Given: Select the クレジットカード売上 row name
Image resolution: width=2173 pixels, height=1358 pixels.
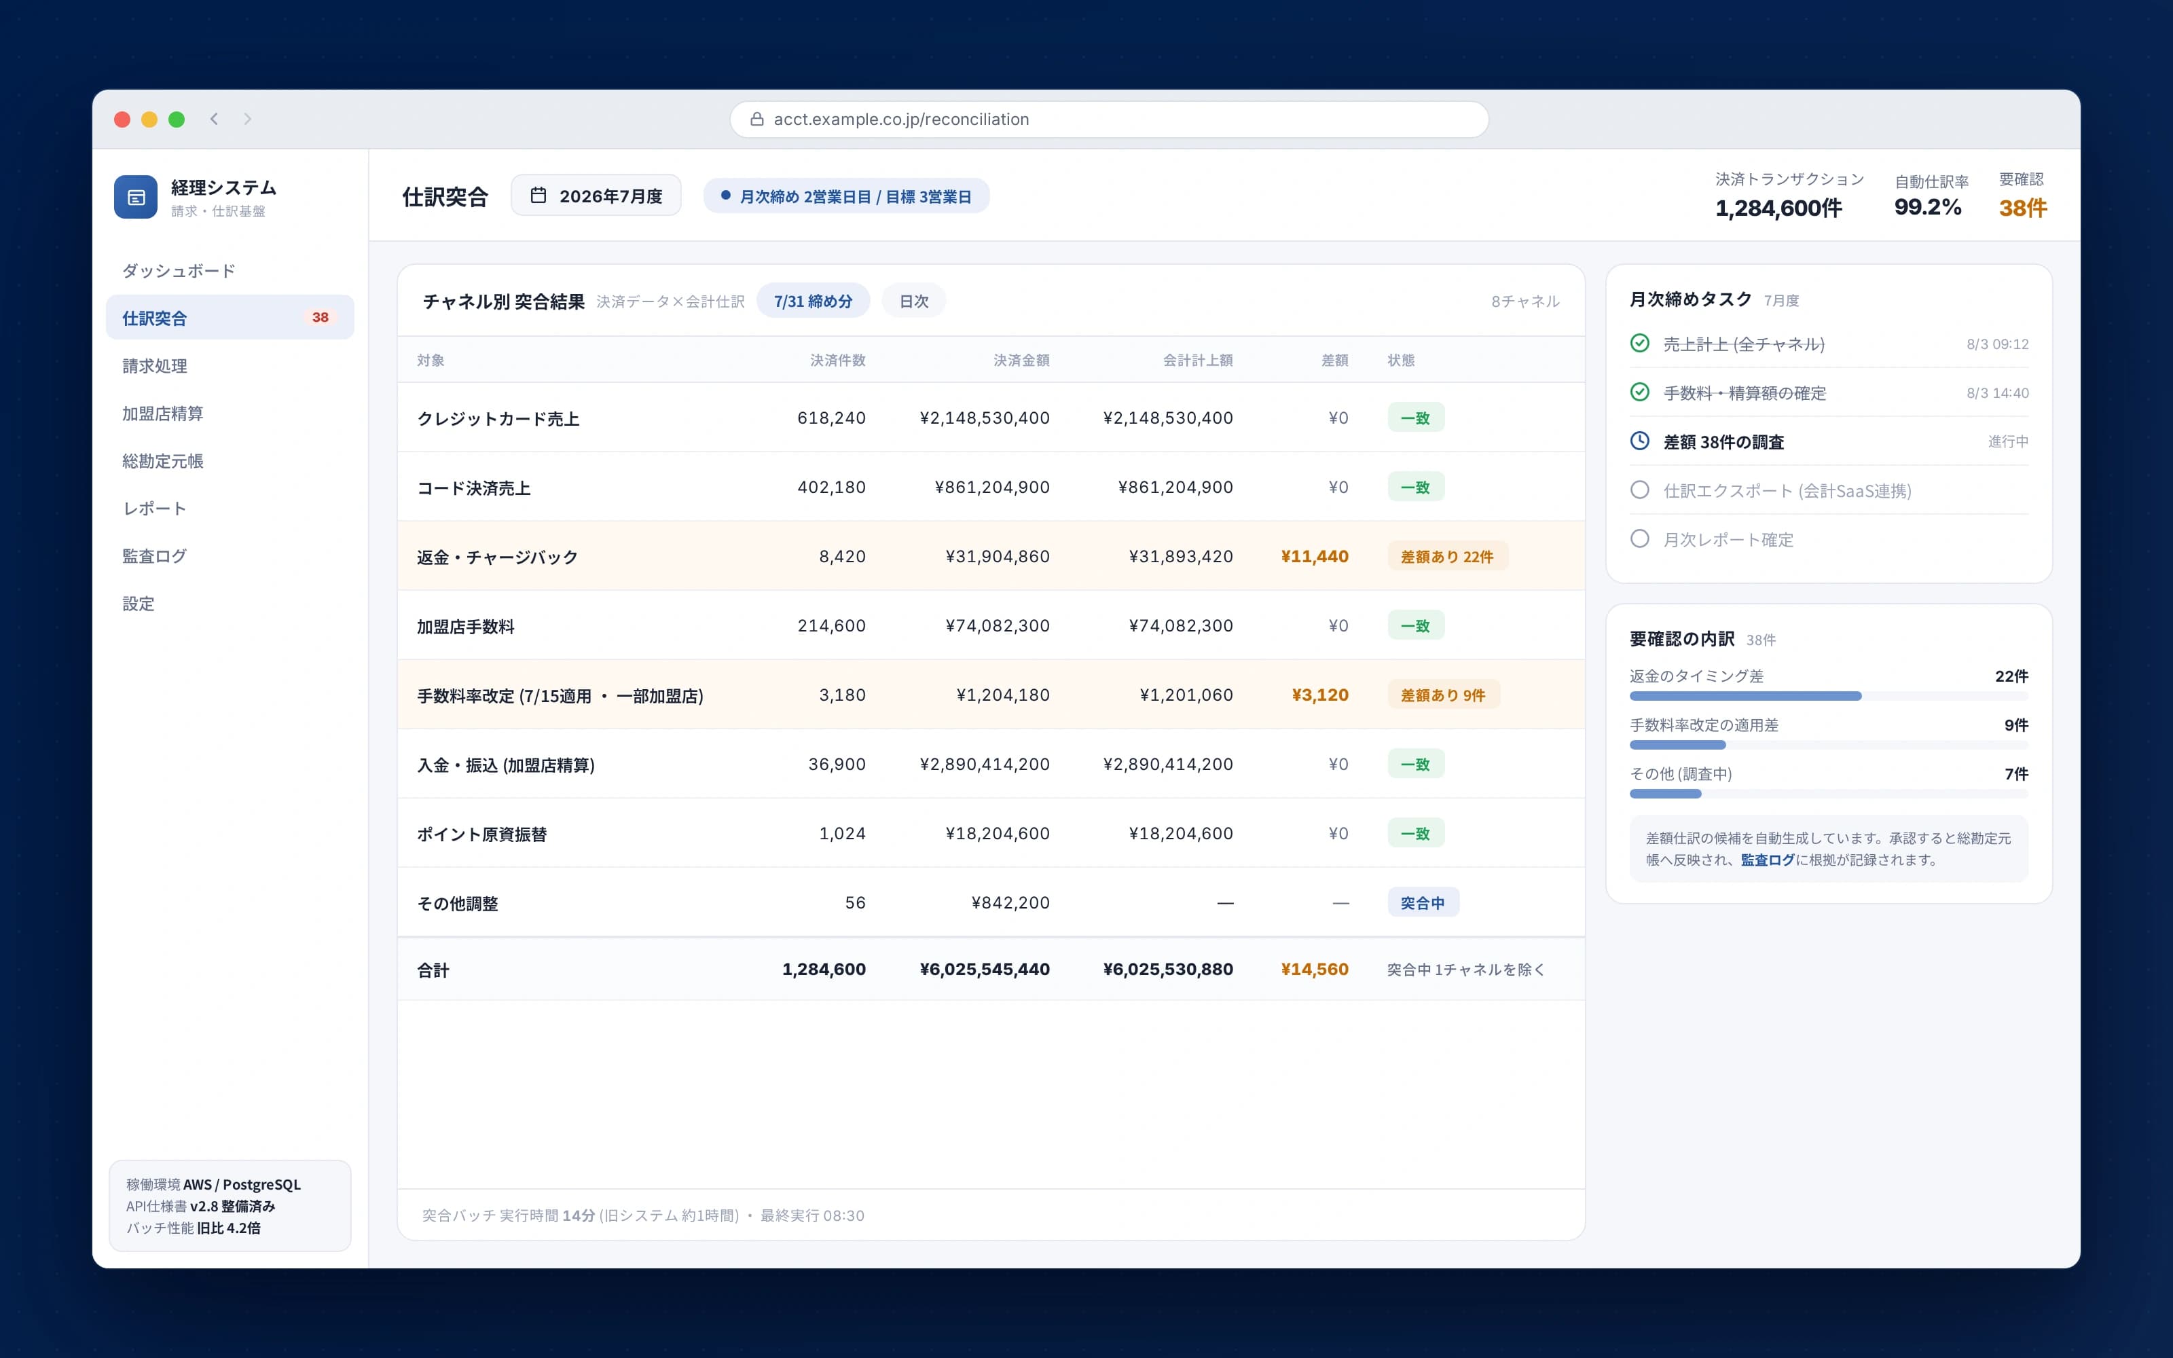Looking at the screenshot, I should [498, 418].
